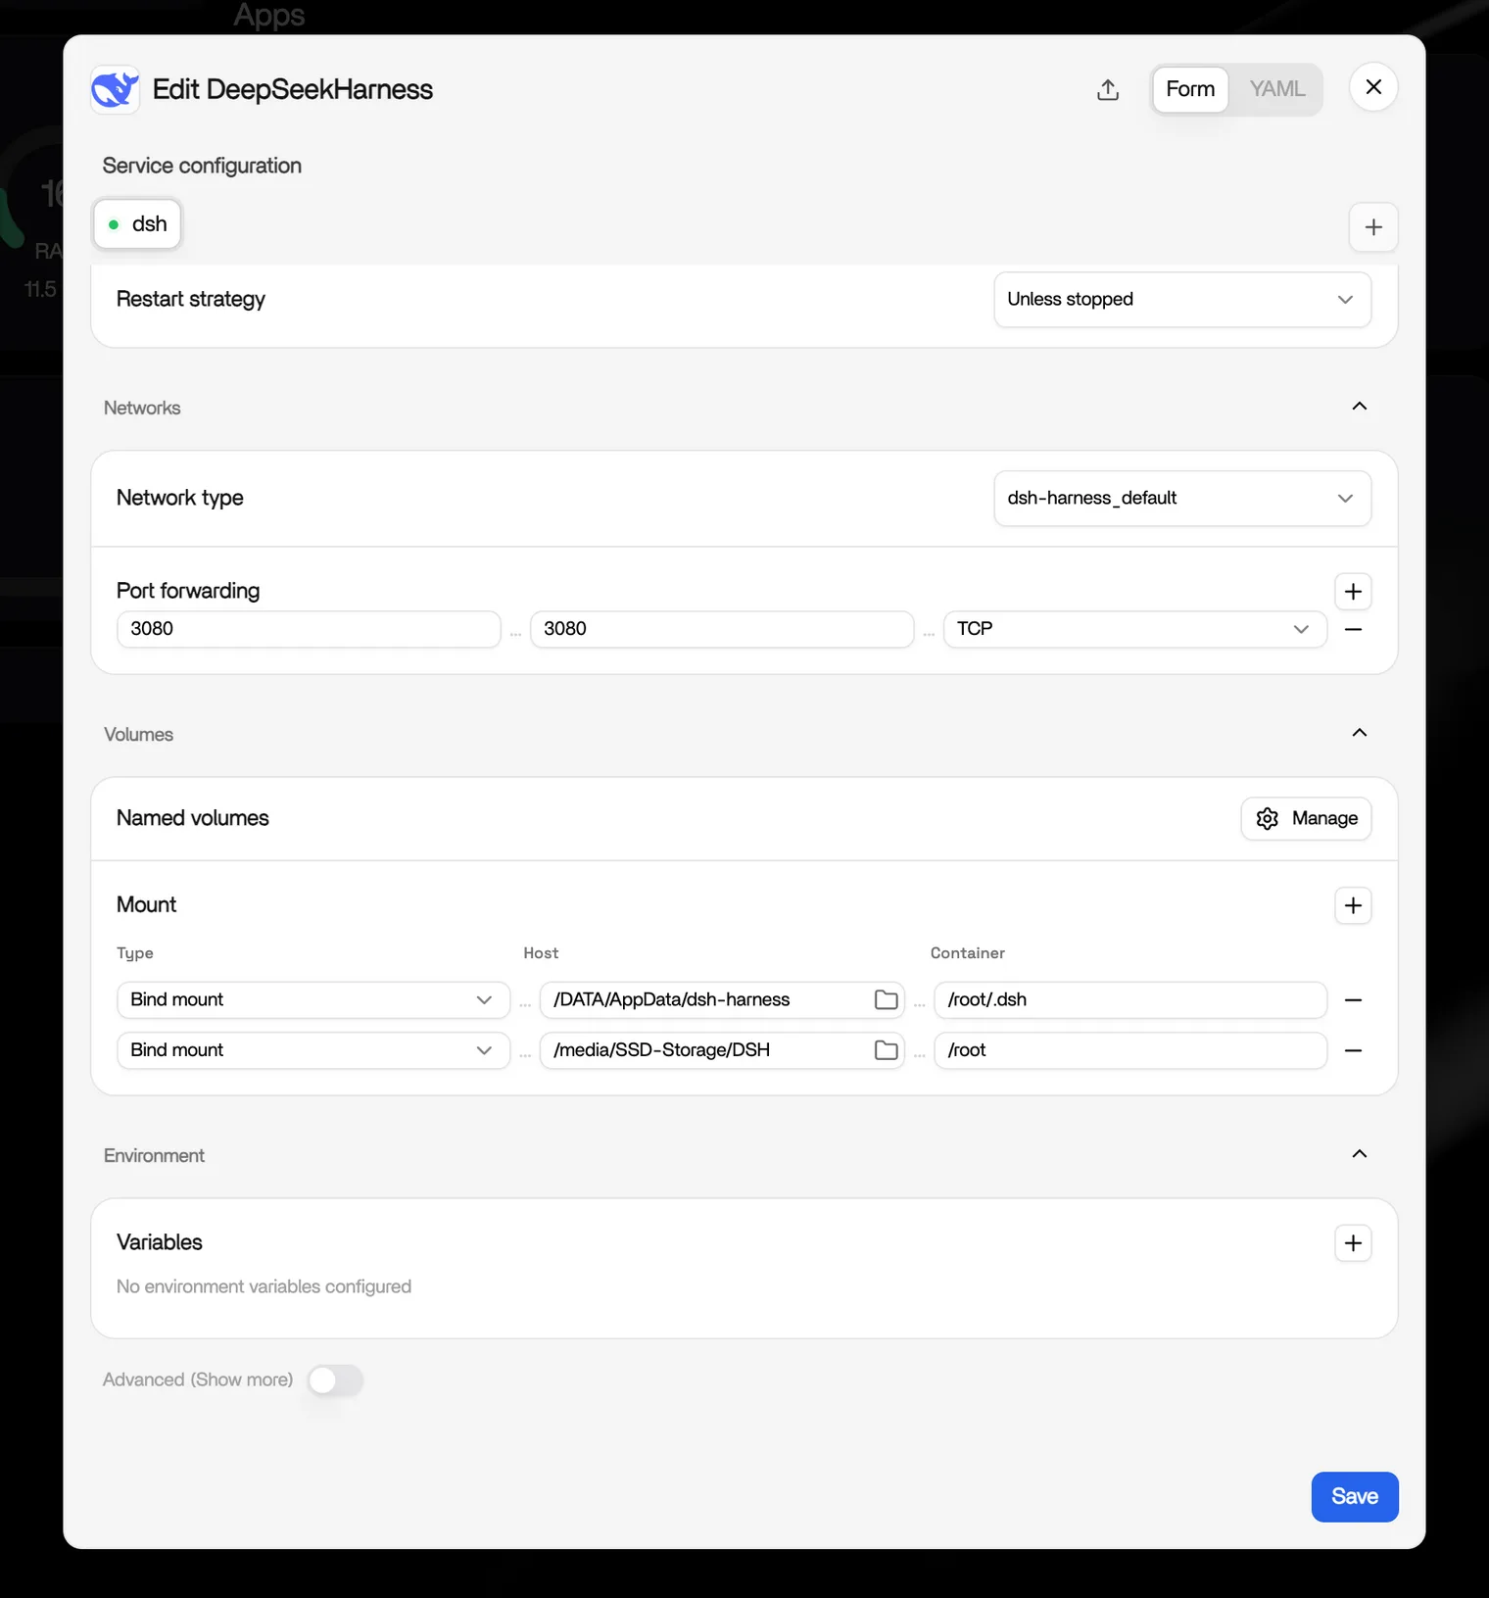The image size is (1489, 1598).
Task: Click the export upload icon
Action: [x=1108, y=90]
